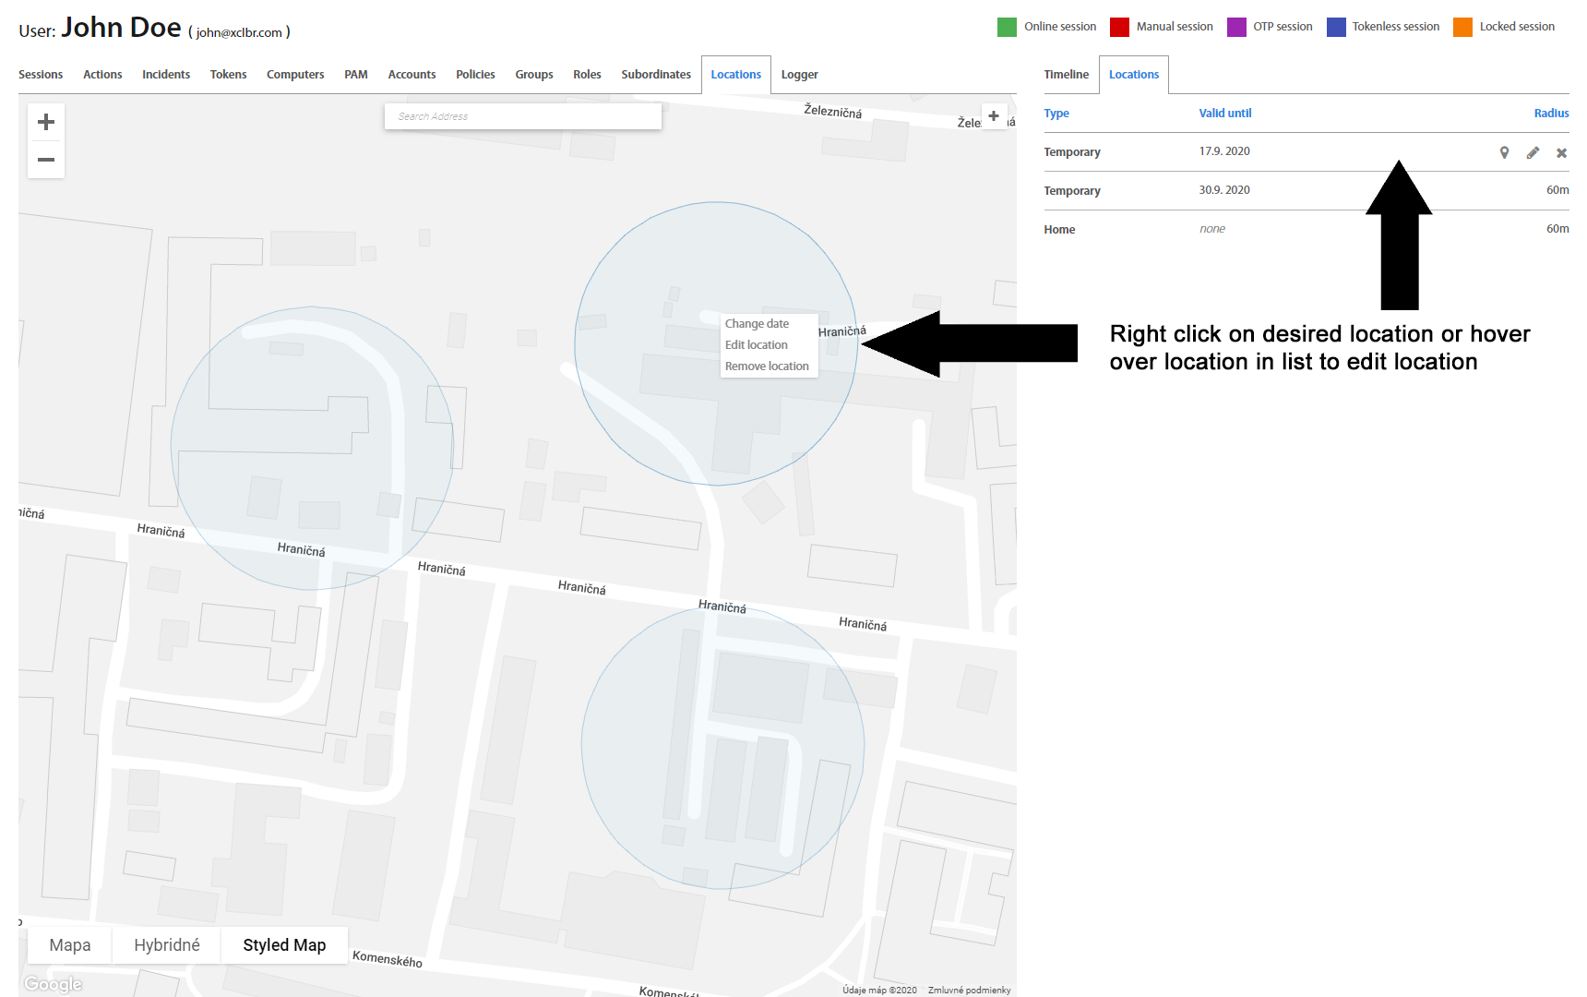Open Zmluvné podmienky terms link
This screenshot has width=1587, height=997.
point(969,990)
